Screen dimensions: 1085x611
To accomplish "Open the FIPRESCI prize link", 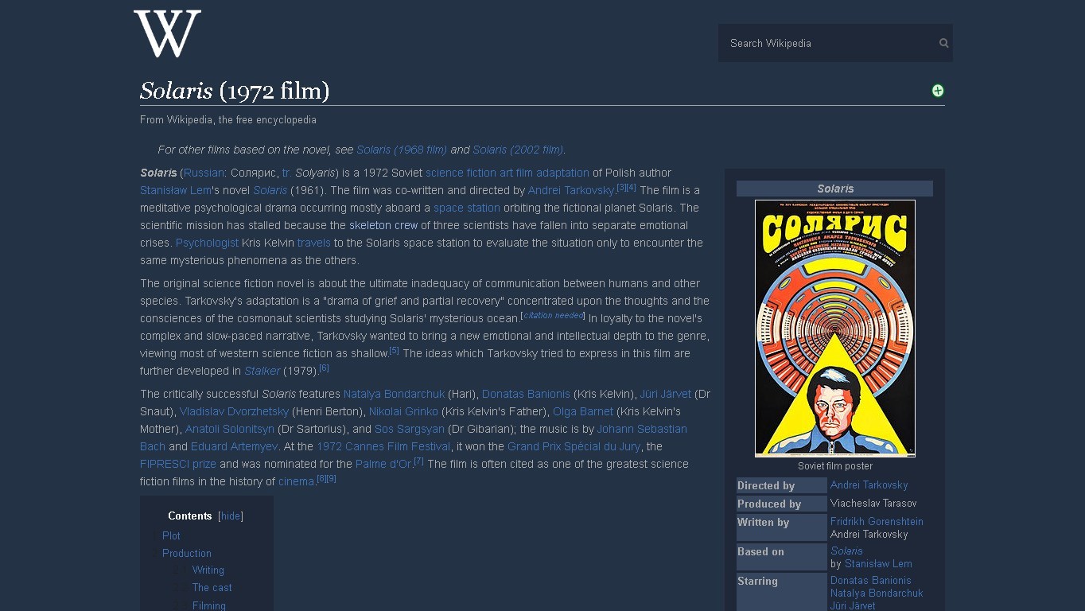I will (178, 464).
